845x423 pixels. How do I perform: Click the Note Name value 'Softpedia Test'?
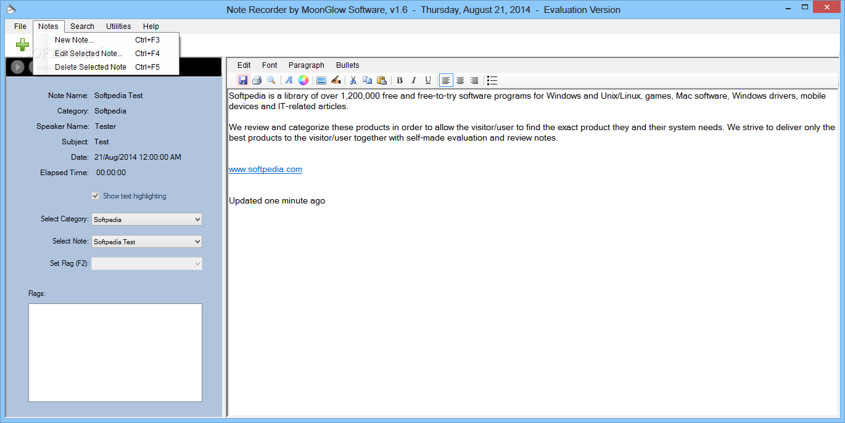[x=118, y=96]
